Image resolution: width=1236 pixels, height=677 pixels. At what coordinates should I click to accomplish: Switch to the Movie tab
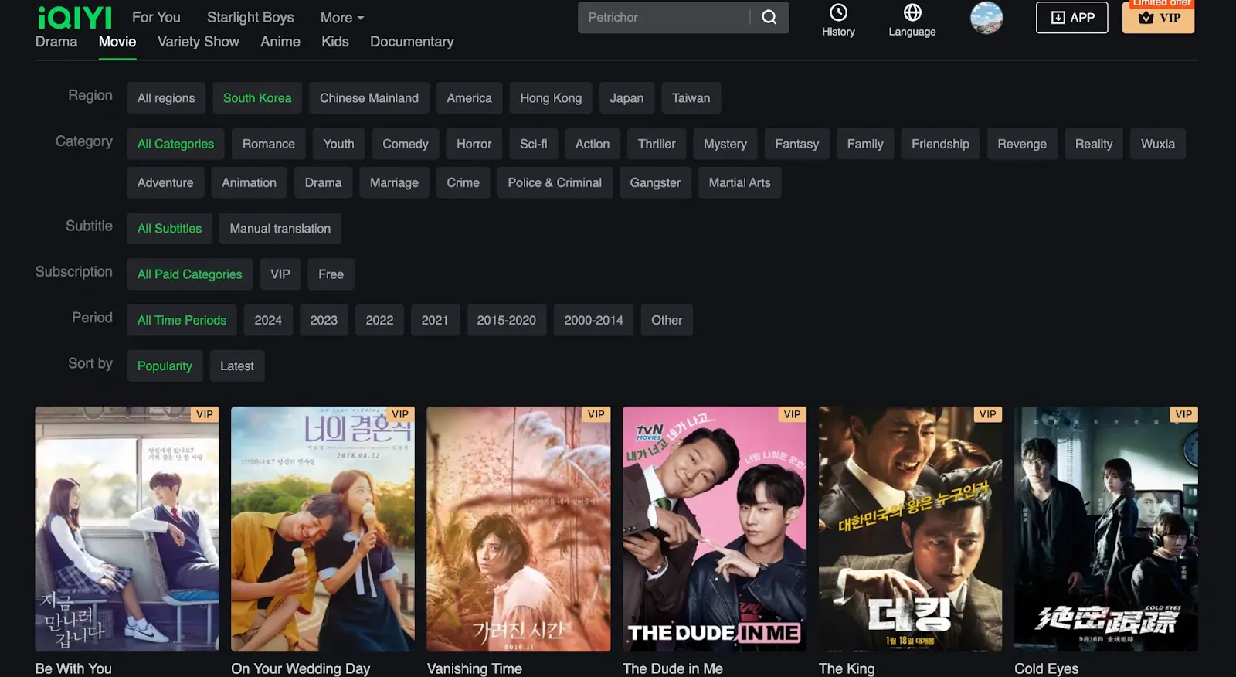117,42
